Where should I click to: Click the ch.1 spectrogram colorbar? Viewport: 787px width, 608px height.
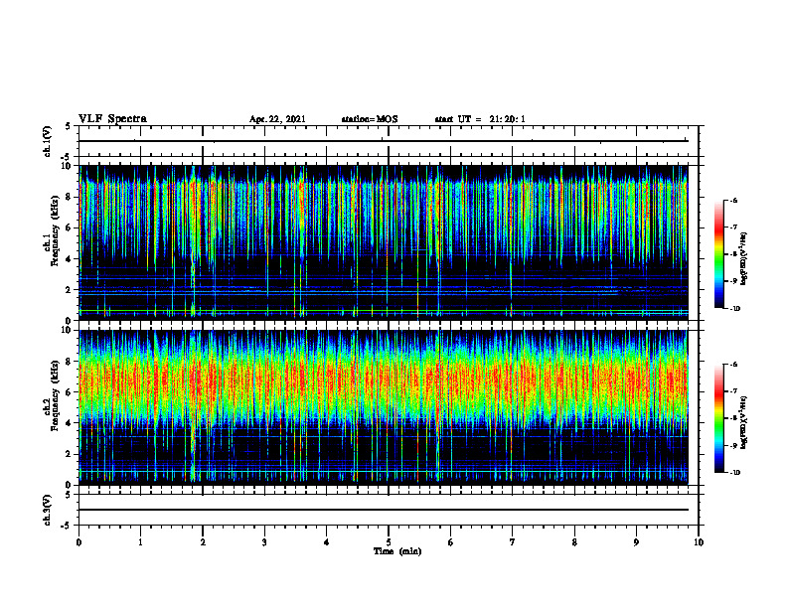coord(719,254)
